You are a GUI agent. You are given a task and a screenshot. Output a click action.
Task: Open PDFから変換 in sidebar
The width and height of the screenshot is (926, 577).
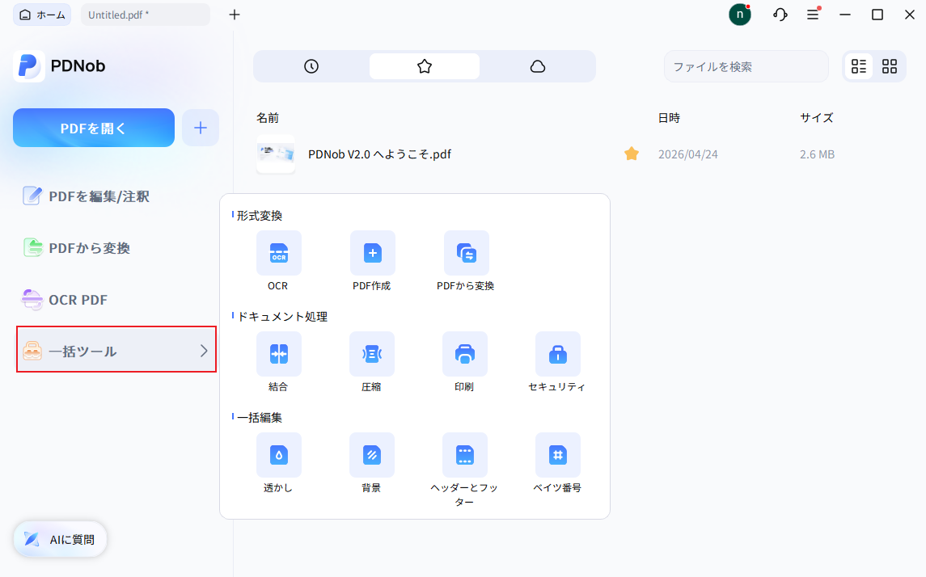tap(77, 248)
